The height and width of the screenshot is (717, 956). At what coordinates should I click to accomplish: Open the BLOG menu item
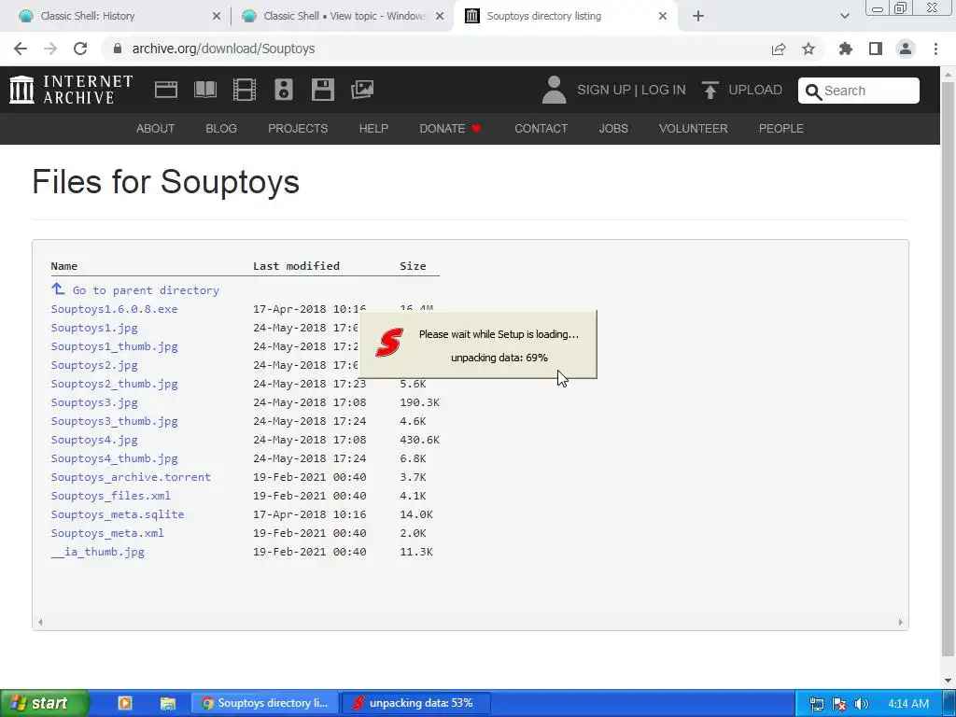pos(221,129)
